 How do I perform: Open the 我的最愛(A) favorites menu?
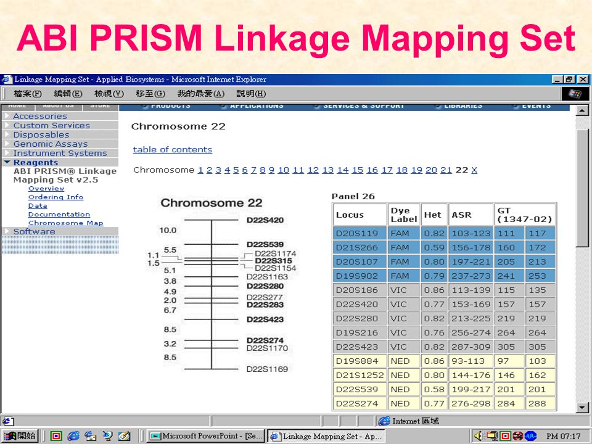click(x=200, y=94)
